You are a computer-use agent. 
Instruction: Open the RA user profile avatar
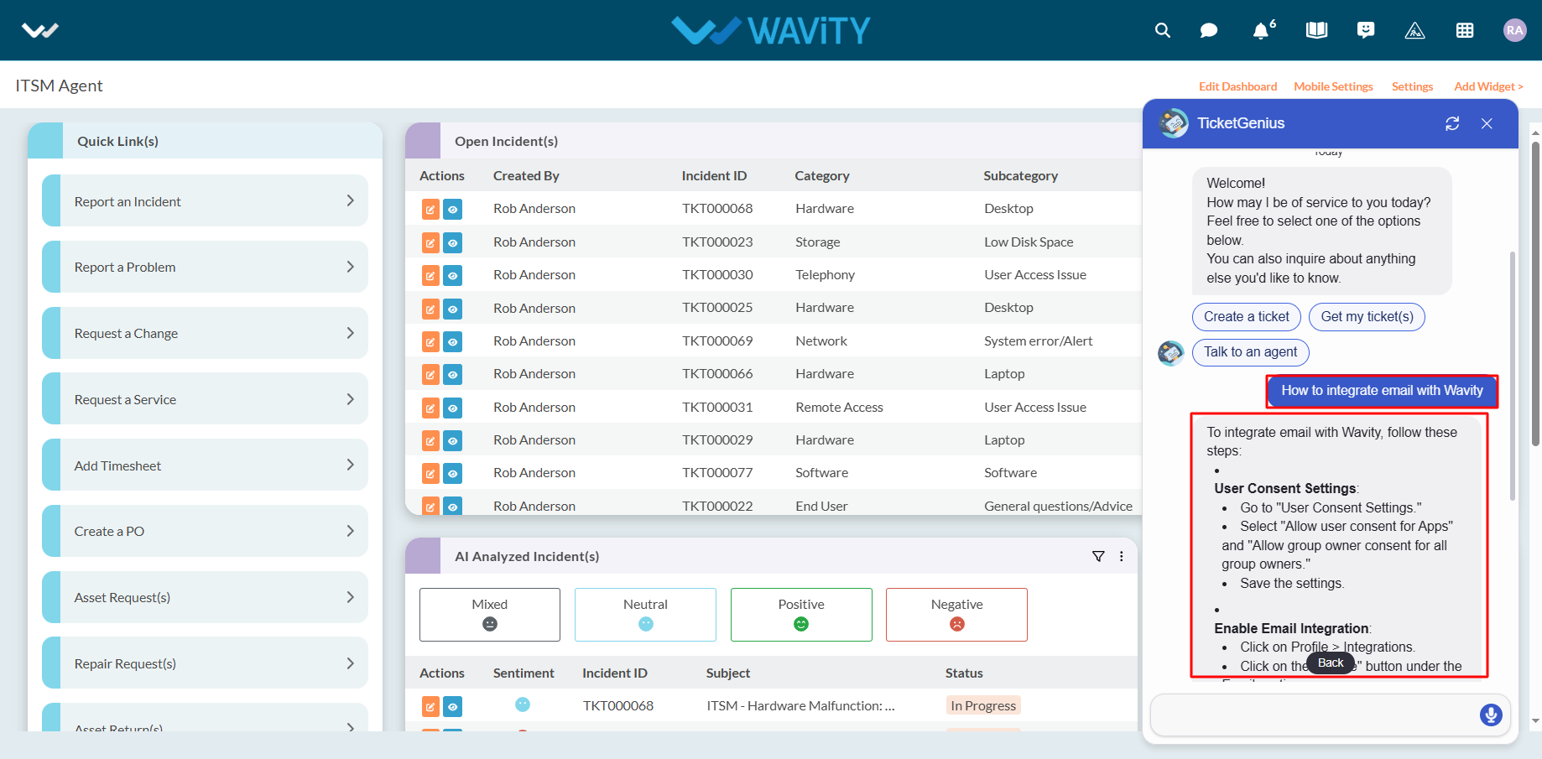point(1514,30)
